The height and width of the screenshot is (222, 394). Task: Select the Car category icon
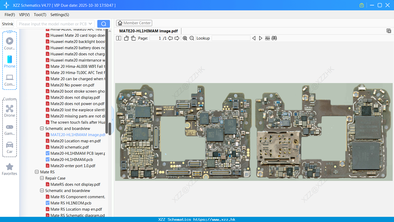tap(10, 147)
